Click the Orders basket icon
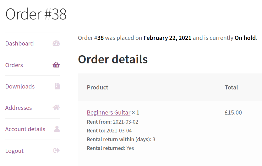The width and height of the screenshot is (262, 166). (x=56, y=65)
